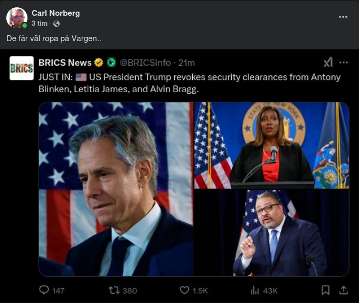Click the BRICS News logo avatar
This screenshot has height=303, width=359.
pos(22,68)
